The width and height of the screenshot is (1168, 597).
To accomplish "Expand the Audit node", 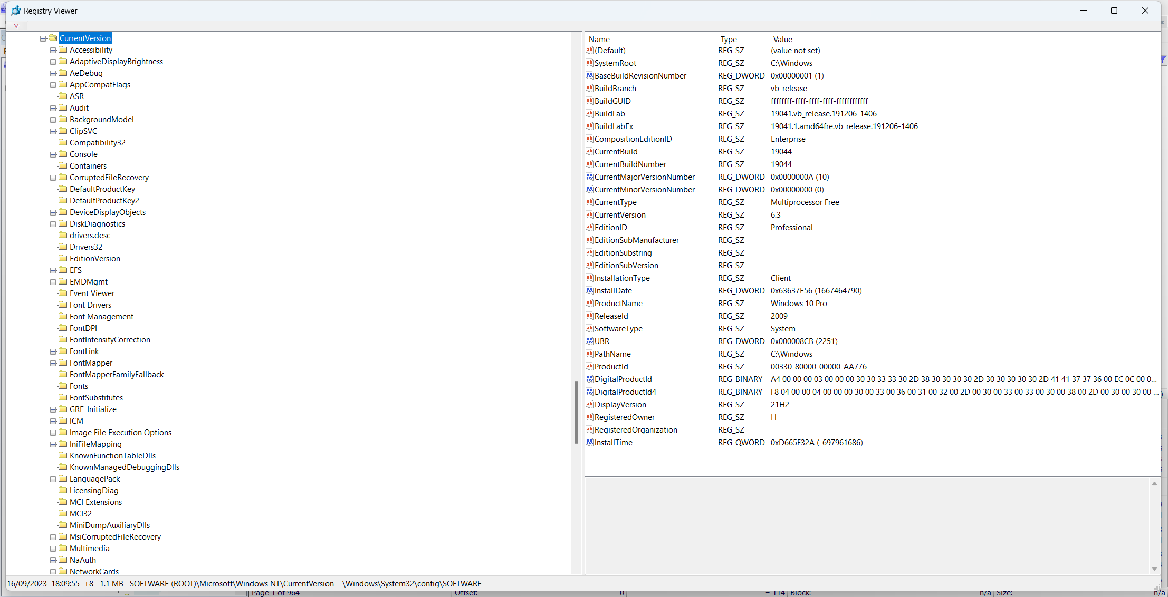I will 53,108.
